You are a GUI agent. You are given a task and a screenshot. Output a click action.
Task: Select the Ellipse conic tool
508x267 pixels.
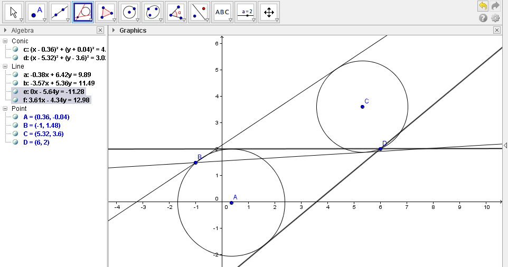tap(153, 12)
